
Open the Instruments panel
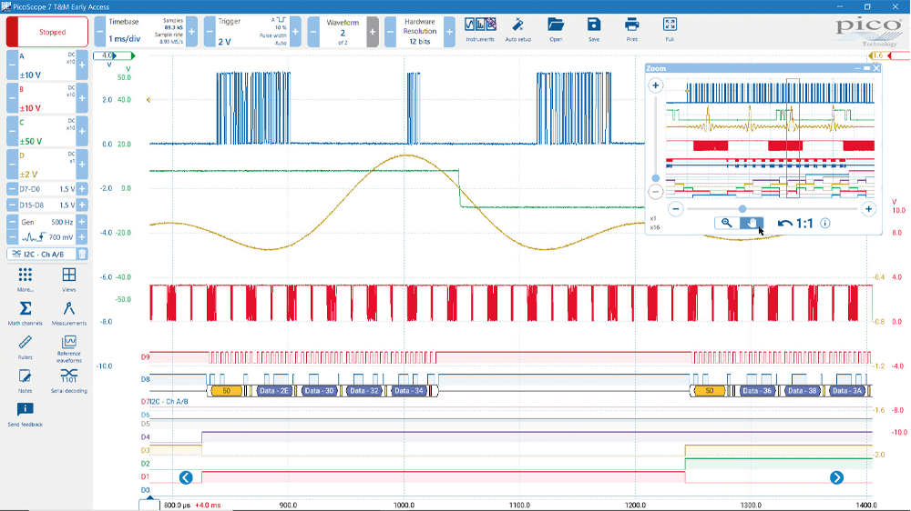pyautogui.click(x=480, y=30)
